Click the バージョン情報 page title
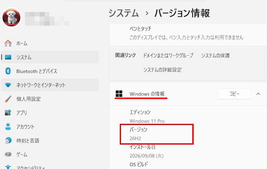267x169 pixels. [182, 13]
